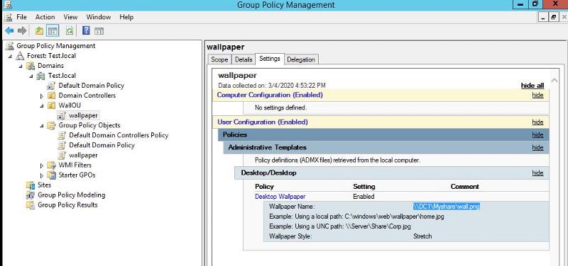Image resolution: width=568 pixels, height=266 pixels.
Task: Click the Domains folder icon
Action: click(x=31, y=66)
